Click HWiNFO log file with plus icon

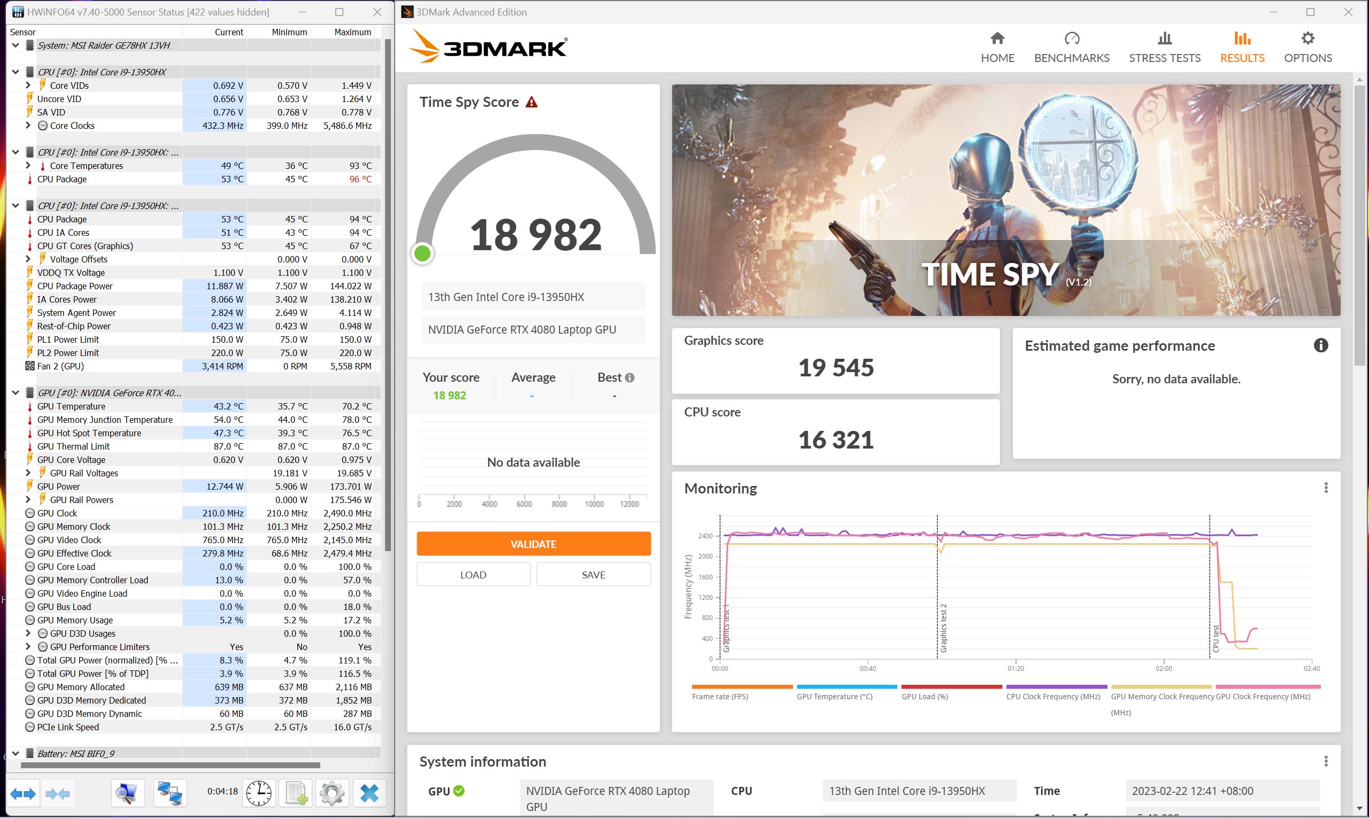[296, 794]
